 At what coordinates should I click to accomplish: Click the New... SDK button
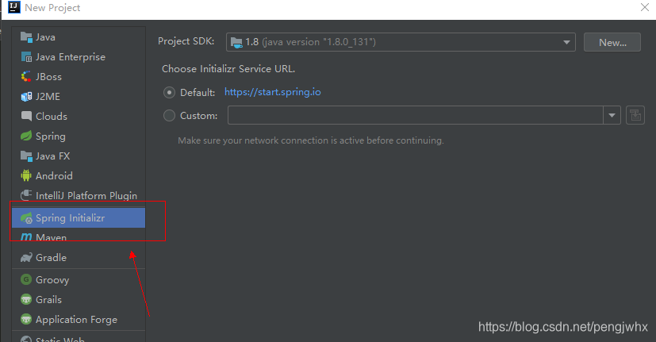tap(612, 42)
